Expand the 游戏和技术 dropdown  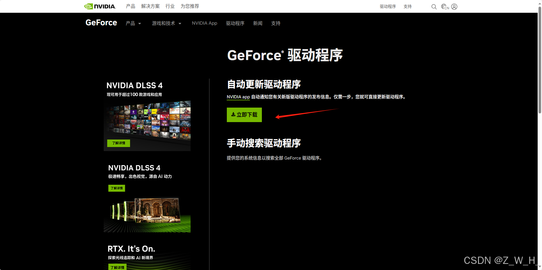[x=167, y=23]
